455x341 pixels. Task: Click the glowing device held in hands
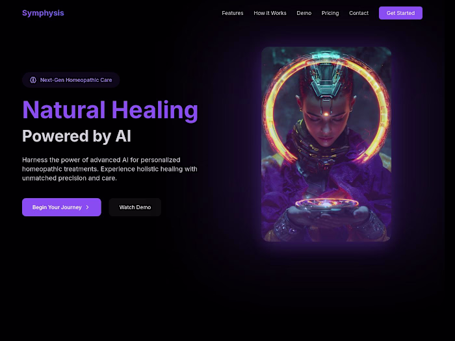click(x=327, y=205)
